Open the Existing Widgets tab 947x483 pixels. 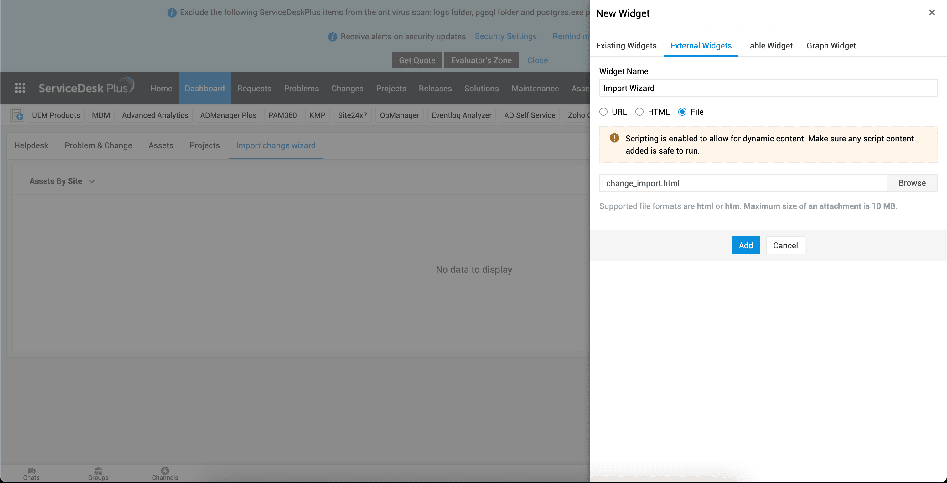(x=626, y=46)
